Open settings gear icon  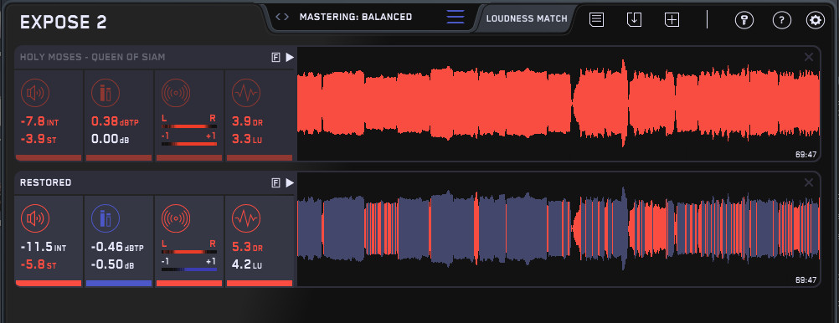pyautogui.click(x=816, y=20)
